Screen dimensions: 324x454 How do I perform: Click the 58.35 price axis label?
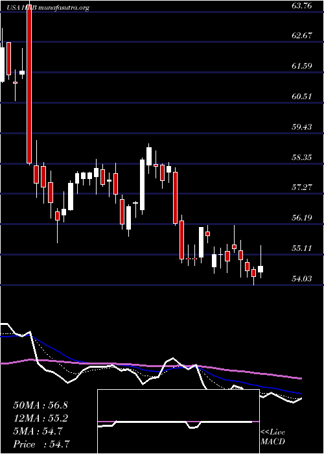tap(302, 158)
